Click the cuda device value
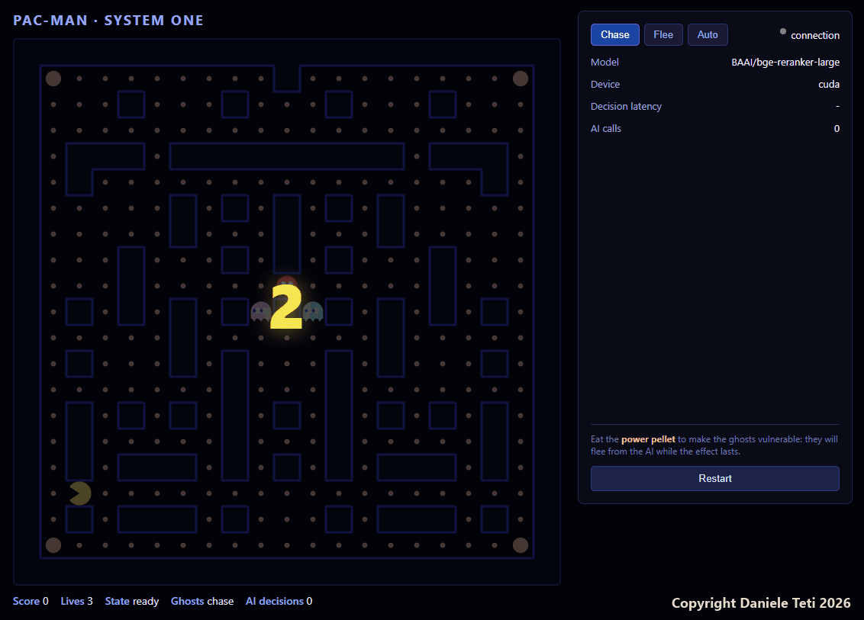 tap(829, 84)
